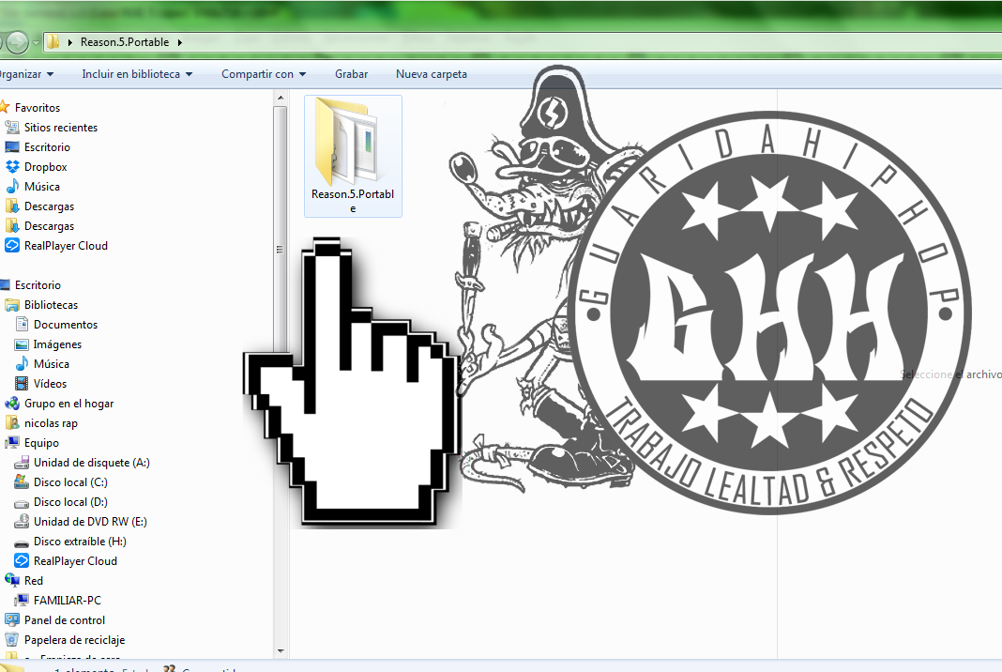This screenshot has width=1002, height=672.
Task: Select Disco local (C:) label
Action: click(70, 482)
